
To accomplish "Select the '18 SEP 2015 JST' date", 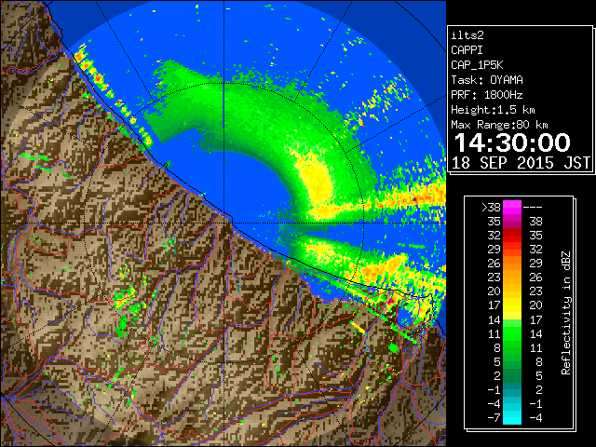I will 521,163.
